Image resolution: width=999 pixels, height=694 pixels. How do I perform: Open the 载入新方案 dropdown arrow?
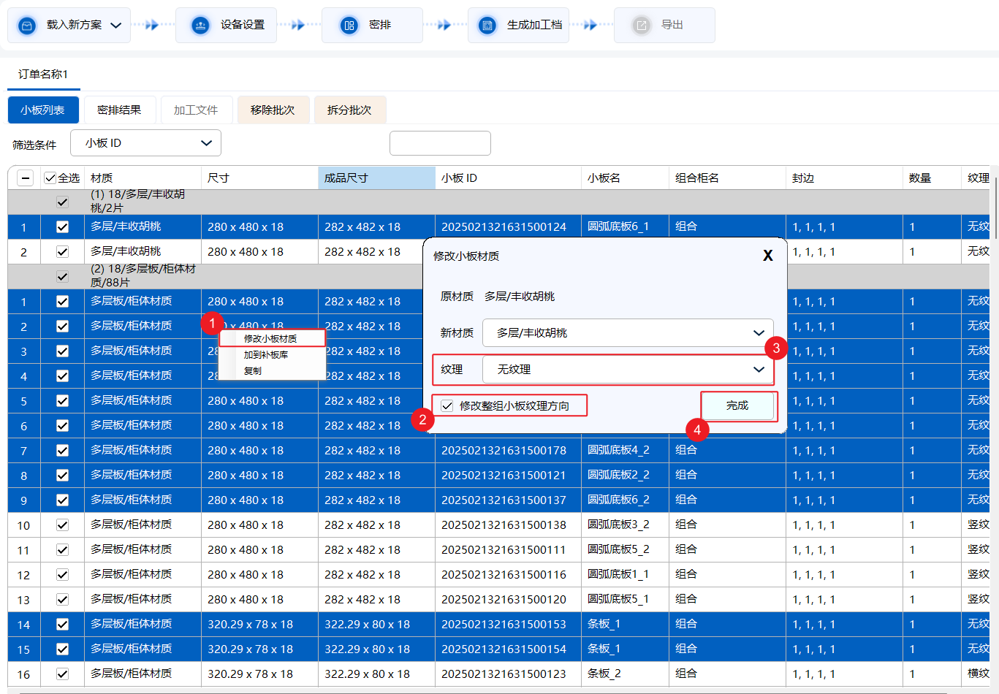[115, 26]
